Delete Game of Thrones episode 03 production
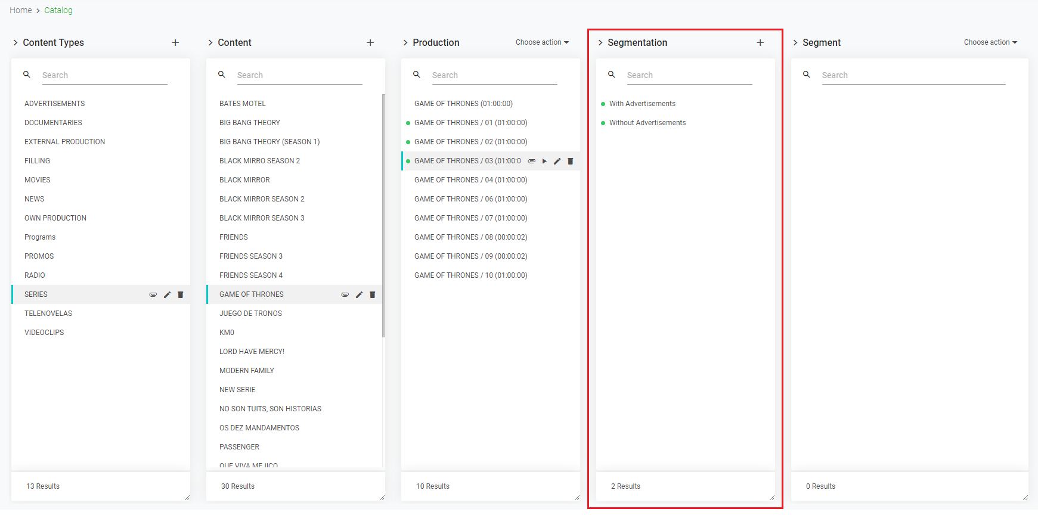The height and width of the screenshot is (515, 1038). [571, 161]
